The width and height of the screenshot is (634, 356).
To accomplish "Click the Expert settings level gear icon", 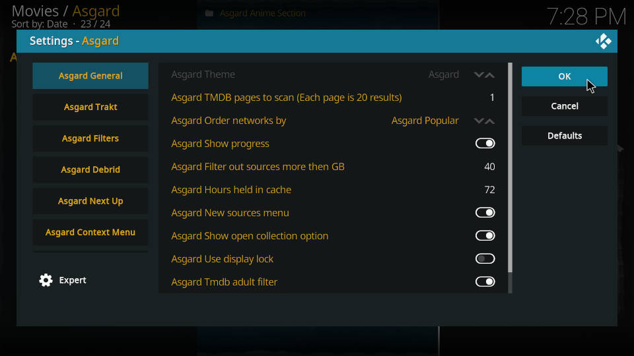I will 46,280.
